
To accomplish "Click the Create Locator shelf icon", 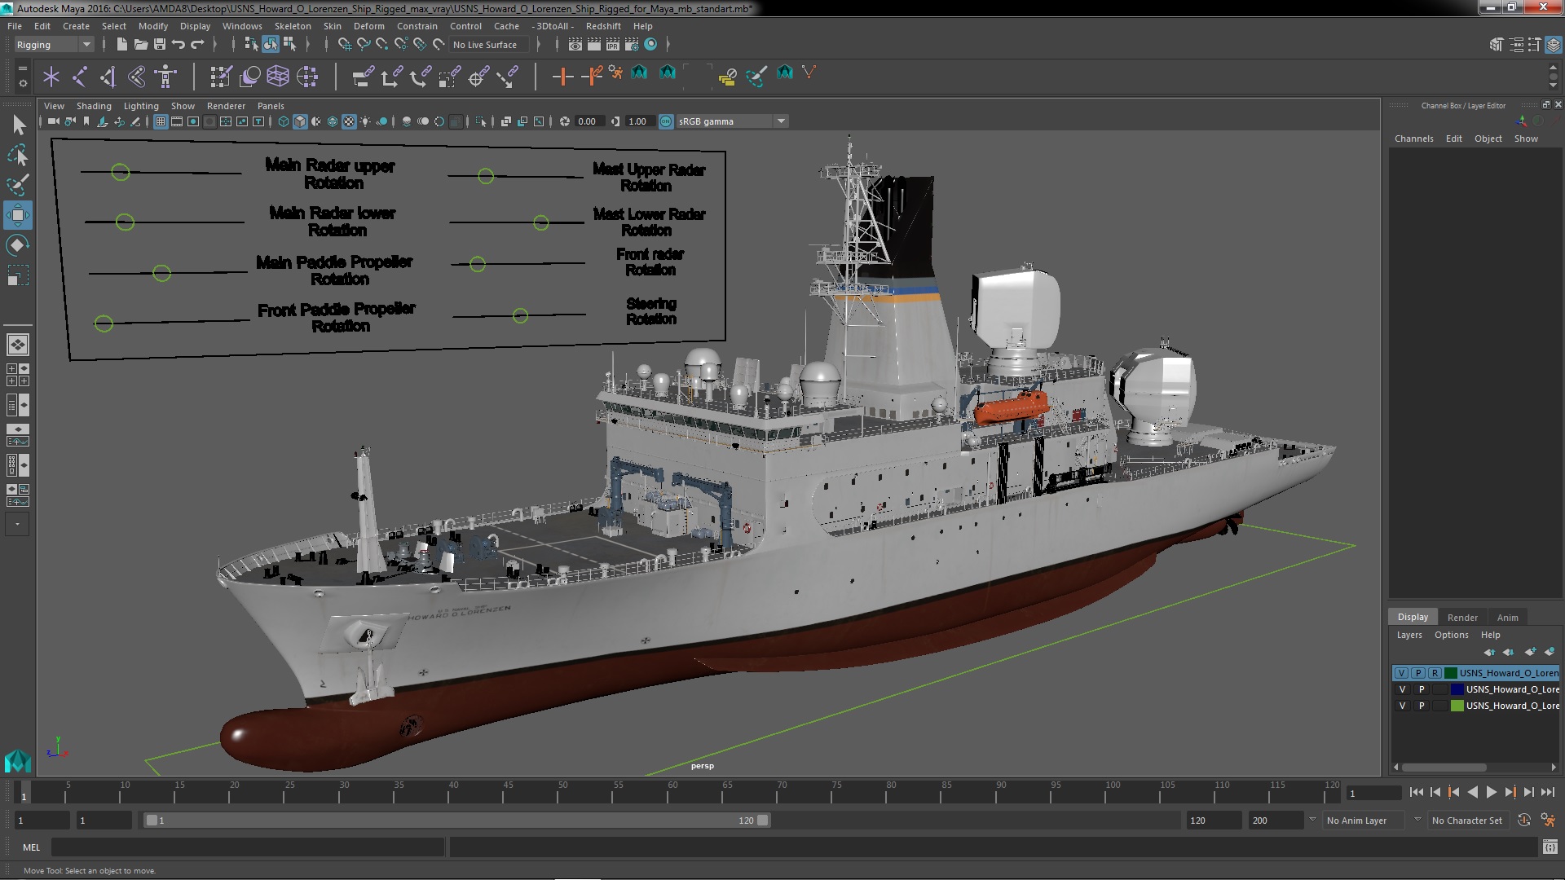I will point(51,77).
